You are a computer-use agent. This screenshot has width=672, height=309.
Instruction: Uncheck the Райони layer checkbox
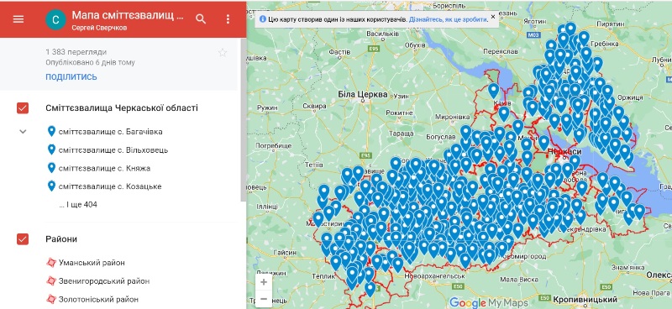(23, 238)
